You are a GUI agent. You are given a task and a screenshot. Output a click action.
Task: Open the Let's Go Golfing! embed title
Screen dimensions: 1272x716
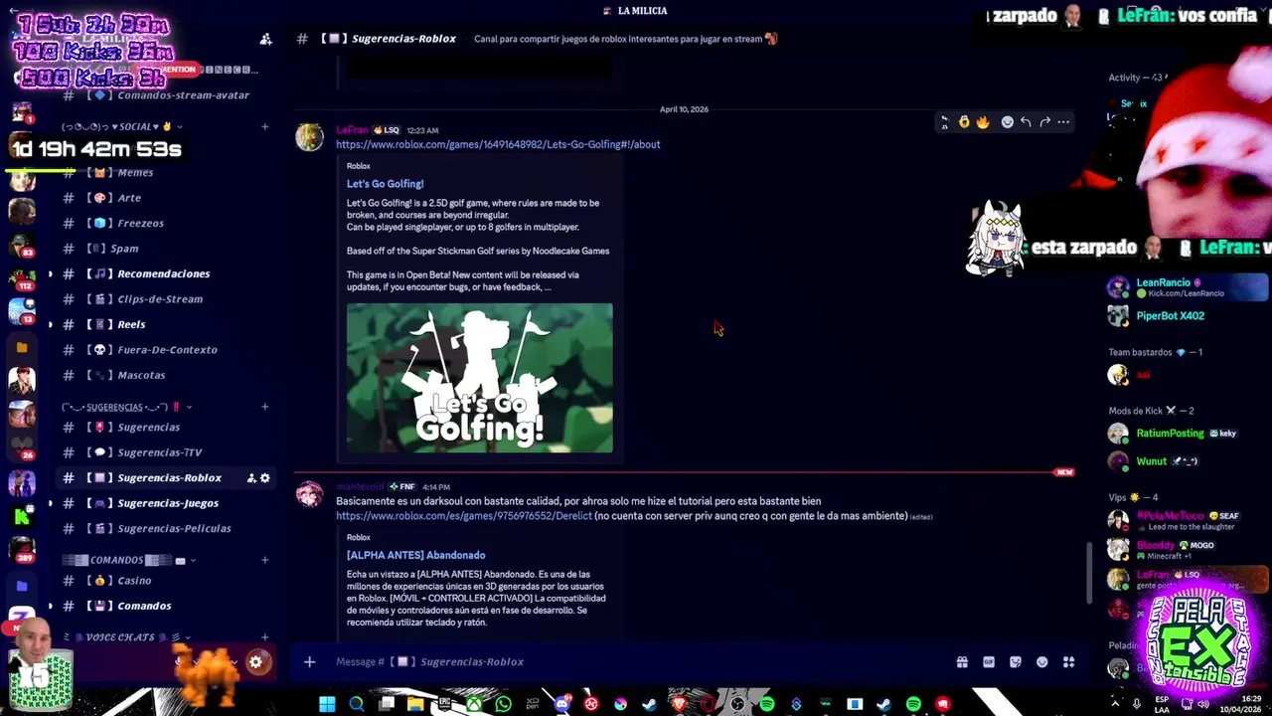pos(385,184)
